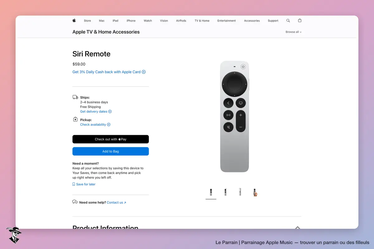Open the iPad menu
Screen dimensions: 374x249
[x=115, y=21]
